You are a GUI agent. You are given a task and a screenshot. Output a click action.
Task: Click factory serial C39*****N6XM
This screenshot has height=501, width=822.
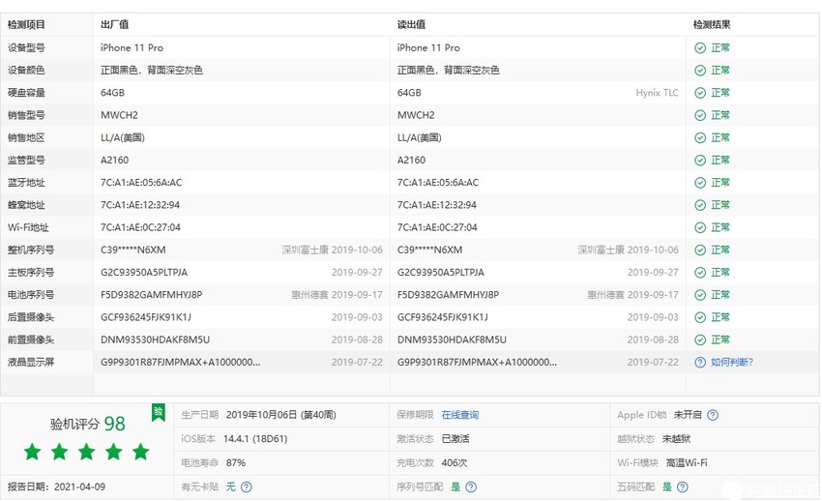[x=133, y=250]
